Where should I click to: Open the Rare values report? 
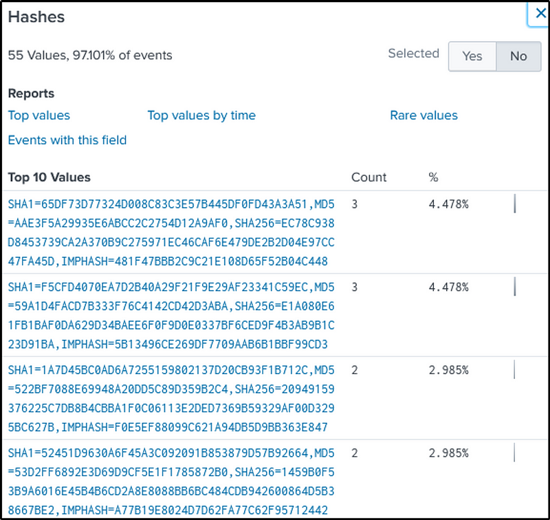click(423, 116)
